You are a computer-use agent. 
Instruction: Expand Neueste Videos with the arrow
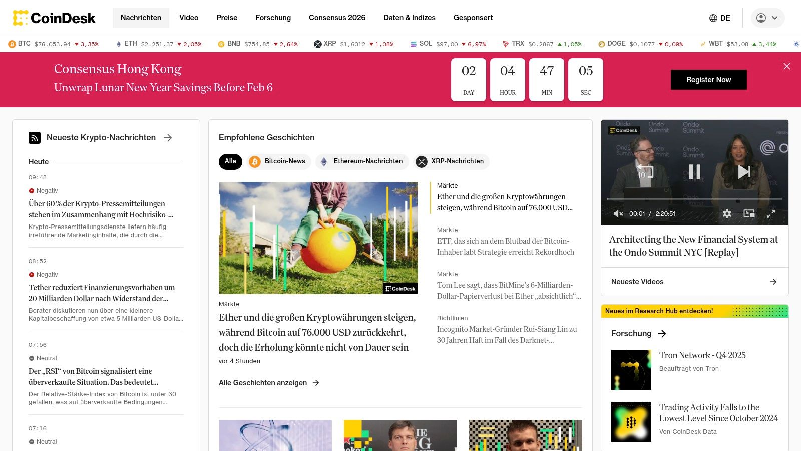click(773, 282)
